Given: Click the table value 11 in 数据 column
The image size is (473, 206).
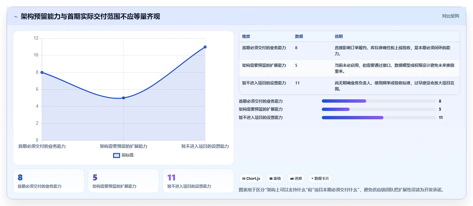Looking at the screenshot, I should pos(297,83).
